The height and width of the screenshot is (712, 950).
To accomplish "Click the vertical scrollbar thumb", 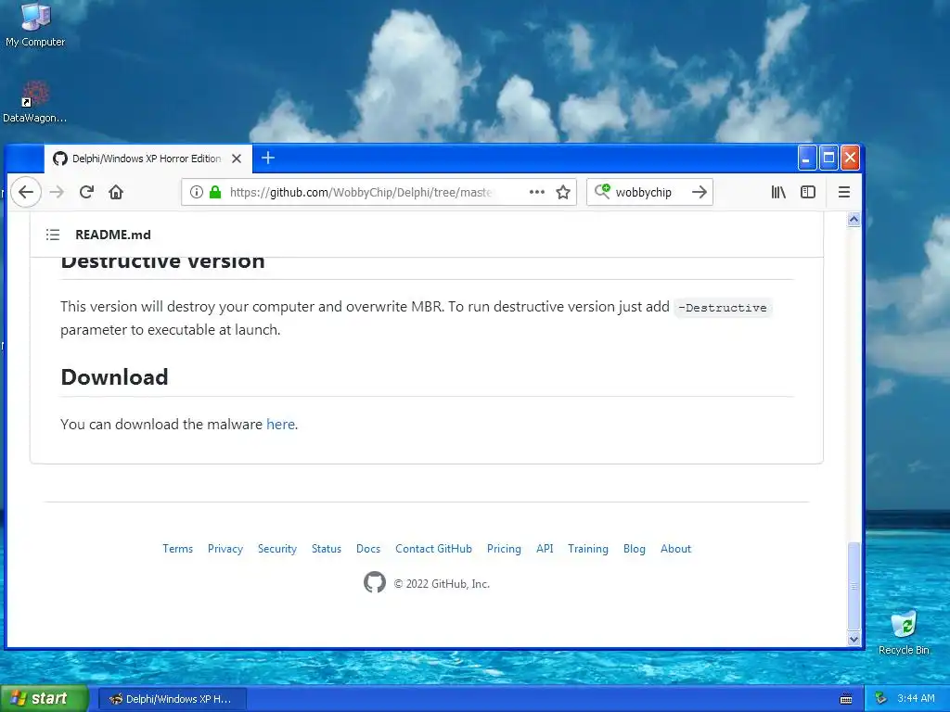I will click(854, 586).
